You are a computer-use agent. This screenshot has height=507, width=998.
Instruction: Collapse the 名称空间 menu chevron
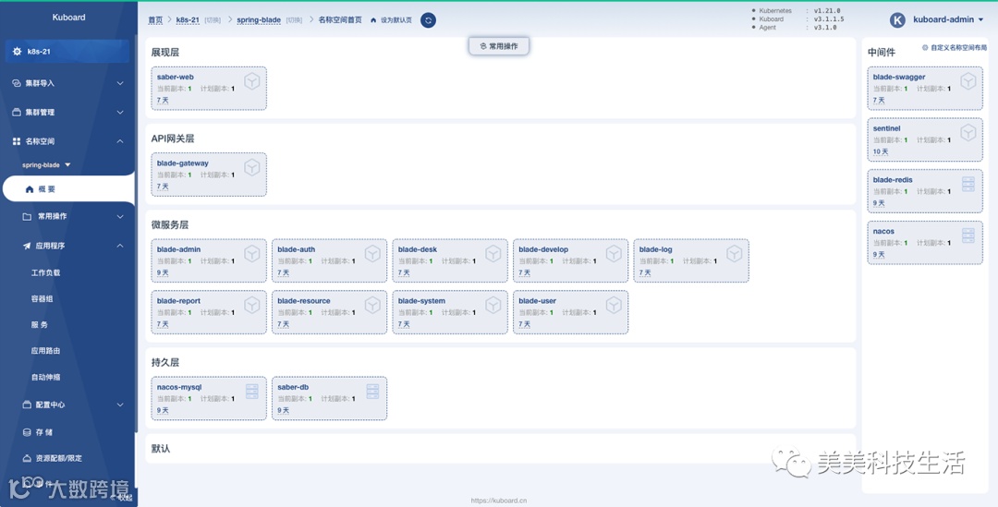(120, 141)
